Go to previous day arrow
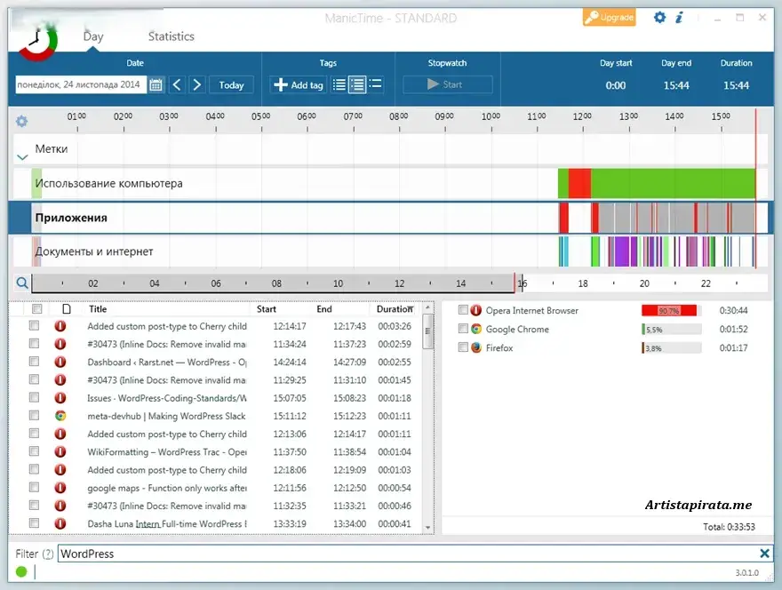 (x=177, y=85)
